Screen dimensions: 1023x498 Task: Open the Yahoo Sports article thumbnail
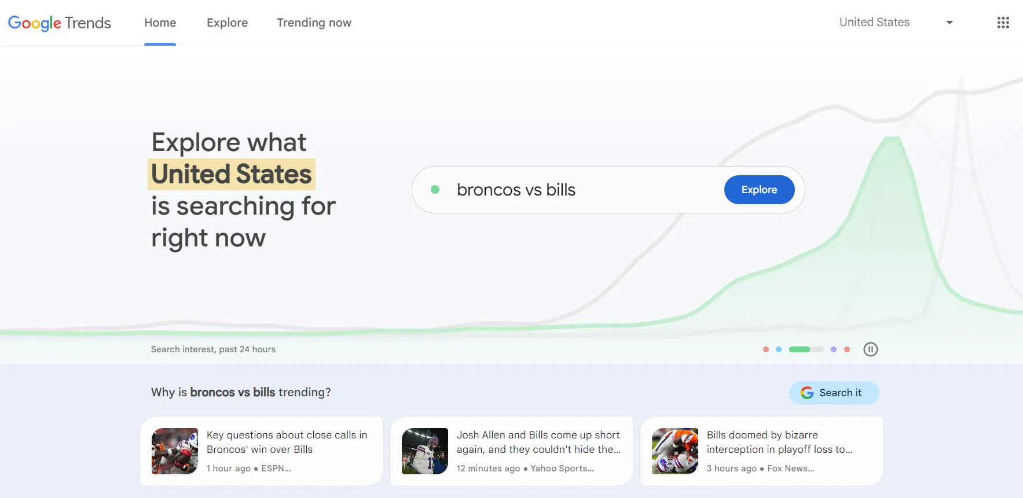point(425,451)
